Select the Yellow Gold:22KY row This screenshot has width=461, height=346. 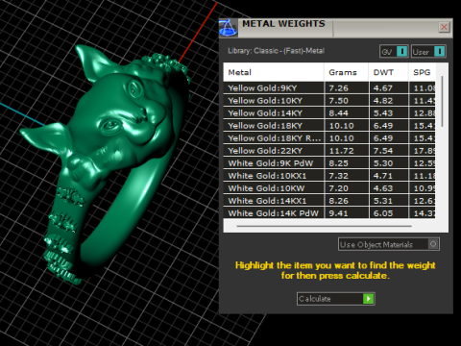pos(329,151)
